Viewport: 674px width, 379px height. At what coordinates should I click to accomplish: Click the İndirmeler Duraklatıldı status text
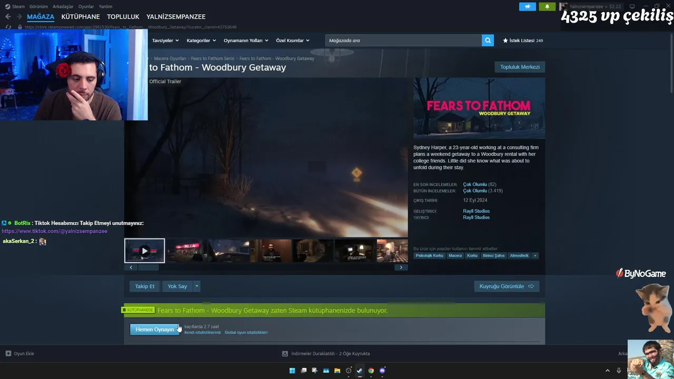pyautogui.click(x=330, y=354)
